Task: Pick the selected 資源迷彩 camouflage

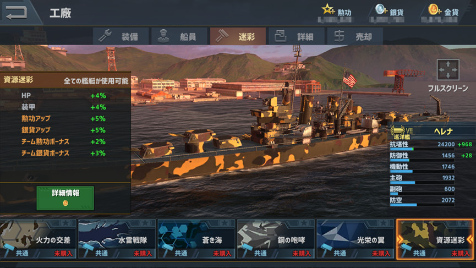Action: pyautogui.click(x=435, y=239)
